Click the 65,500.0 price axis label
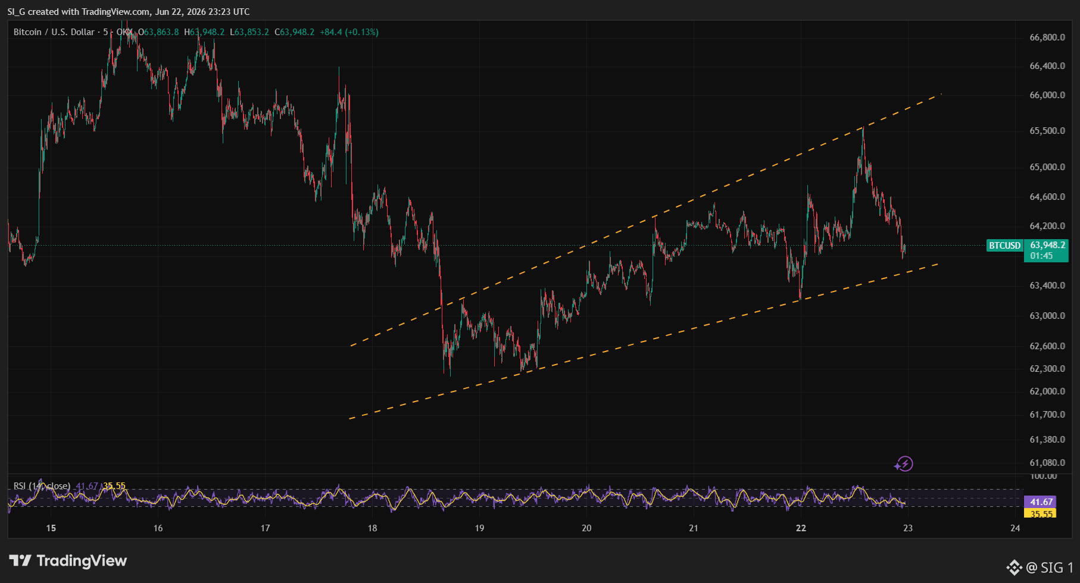The width and height of the screenshot is (1080, 583). click(1047, 131)
